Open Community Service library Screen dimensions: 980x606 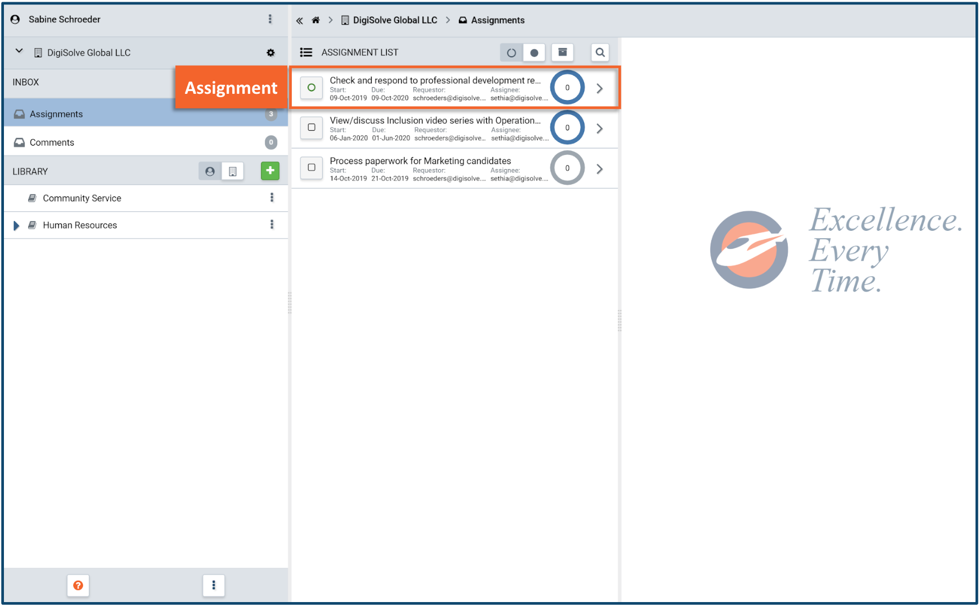[82, 198]
